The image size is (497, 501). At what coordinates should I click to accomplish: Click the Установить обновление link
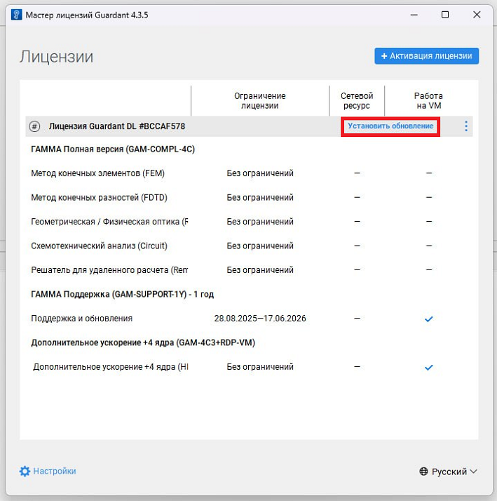pyautogui.click(x=390, y=126)
